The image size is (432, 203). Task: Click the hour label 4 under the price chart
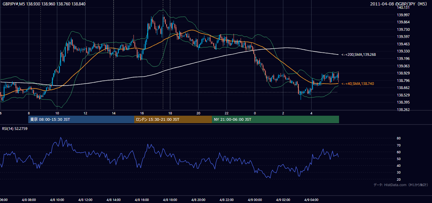(311, 113)
